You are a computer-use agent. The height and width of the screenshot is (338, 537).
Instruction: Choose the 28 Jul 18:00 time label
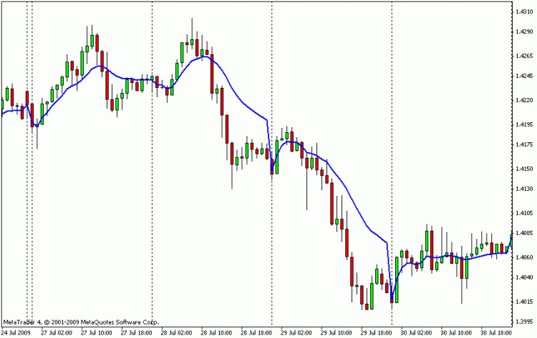[x=257, y=332]
